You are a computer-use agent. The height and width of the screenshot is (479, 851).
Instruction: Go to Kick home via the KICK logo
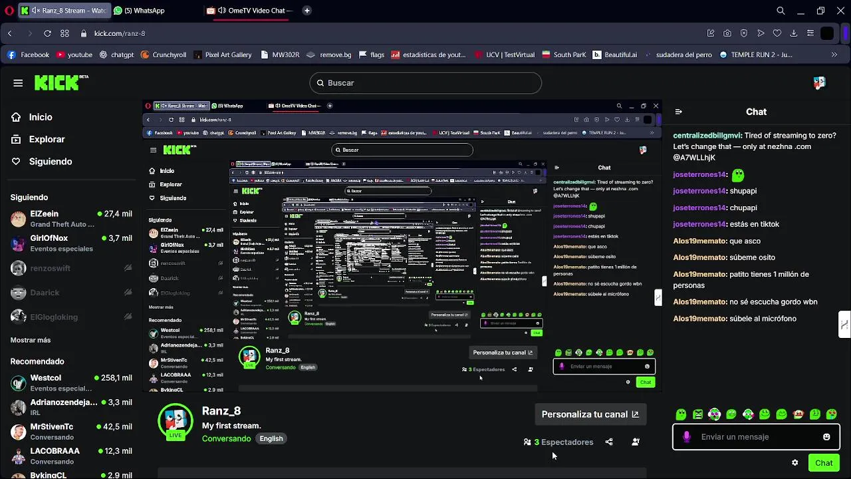tap(61, 82)
